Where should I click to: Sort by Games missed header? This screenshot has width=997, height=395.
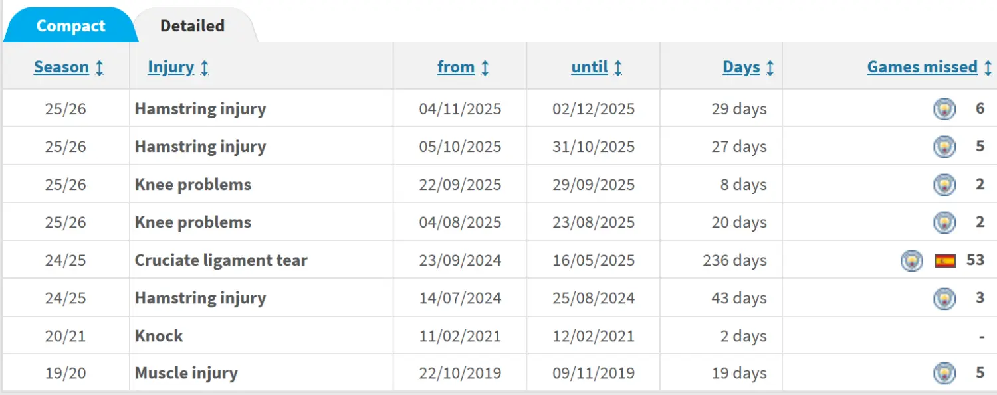922,67
